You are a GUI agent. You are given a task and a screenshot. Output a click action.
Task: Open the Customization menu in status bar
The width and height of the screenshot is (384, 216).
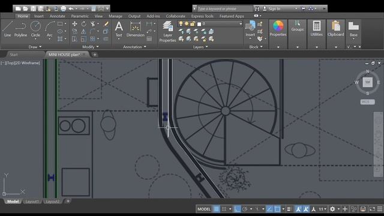point(380,209)
